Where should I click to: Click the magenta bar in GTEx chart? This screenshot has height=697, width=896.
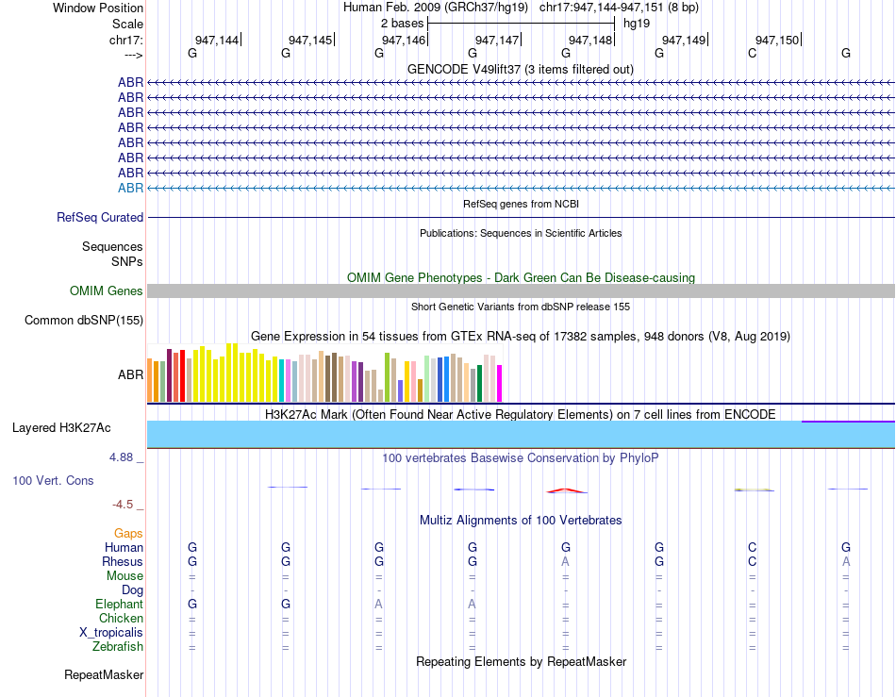click(500, 383)
